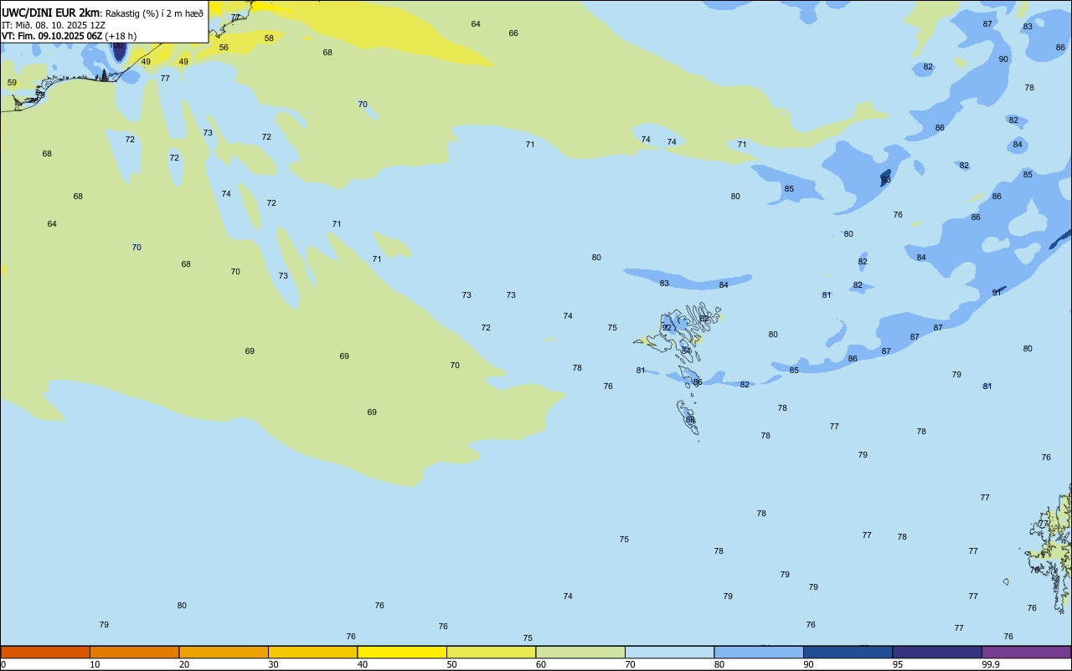
Task: Click the humidity value '56' on the map
Action: click(224, 48)
